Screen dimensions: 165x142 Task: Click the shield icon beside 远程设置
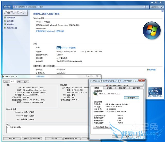(x=5, y=21)
